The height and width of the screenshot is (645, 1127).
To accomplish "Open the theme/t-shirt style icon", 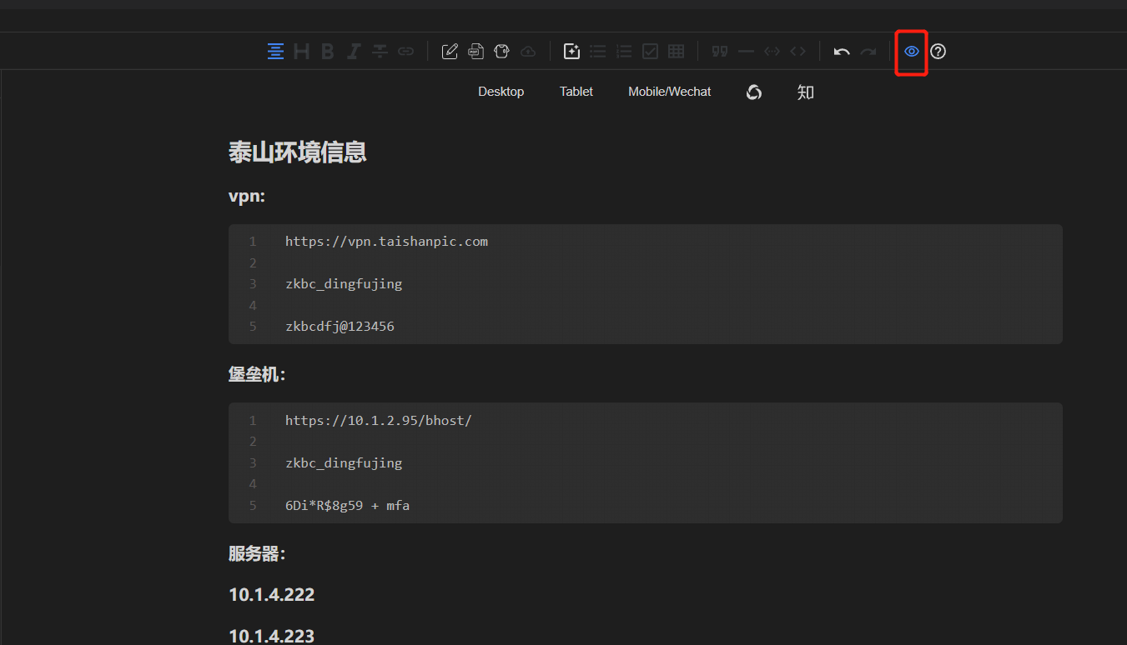I will [501, 51].
